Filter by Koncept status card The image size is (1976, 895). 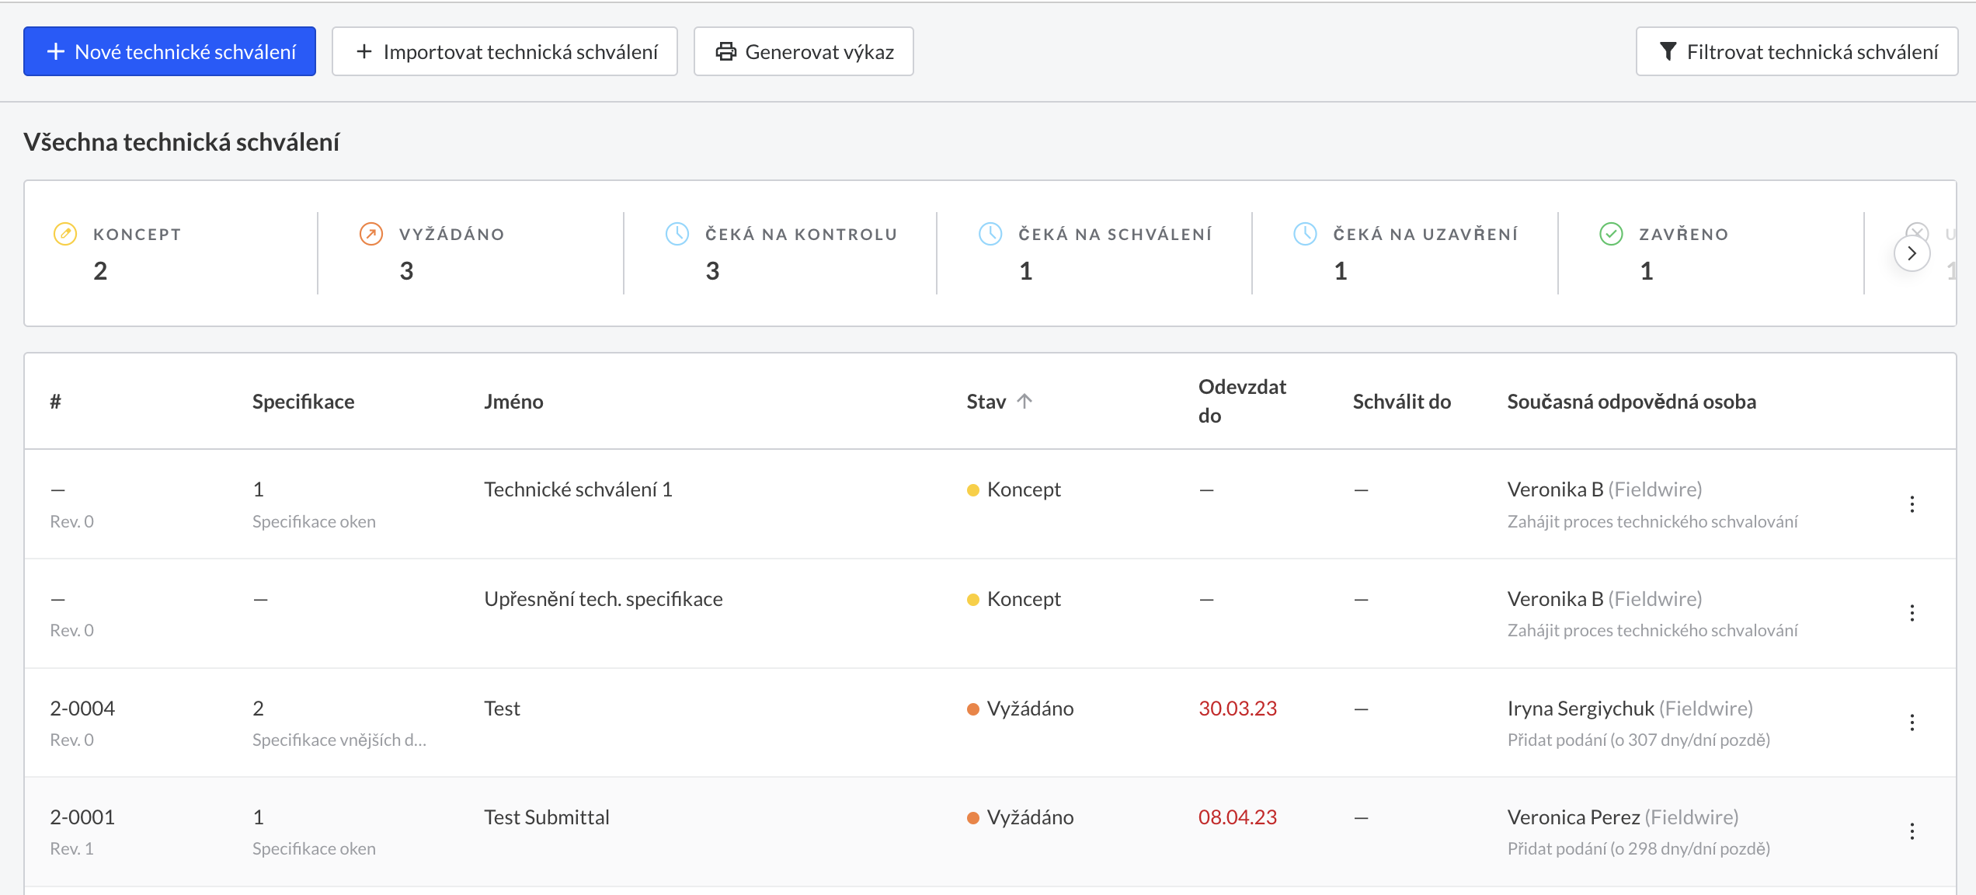[x=171, y=253]
